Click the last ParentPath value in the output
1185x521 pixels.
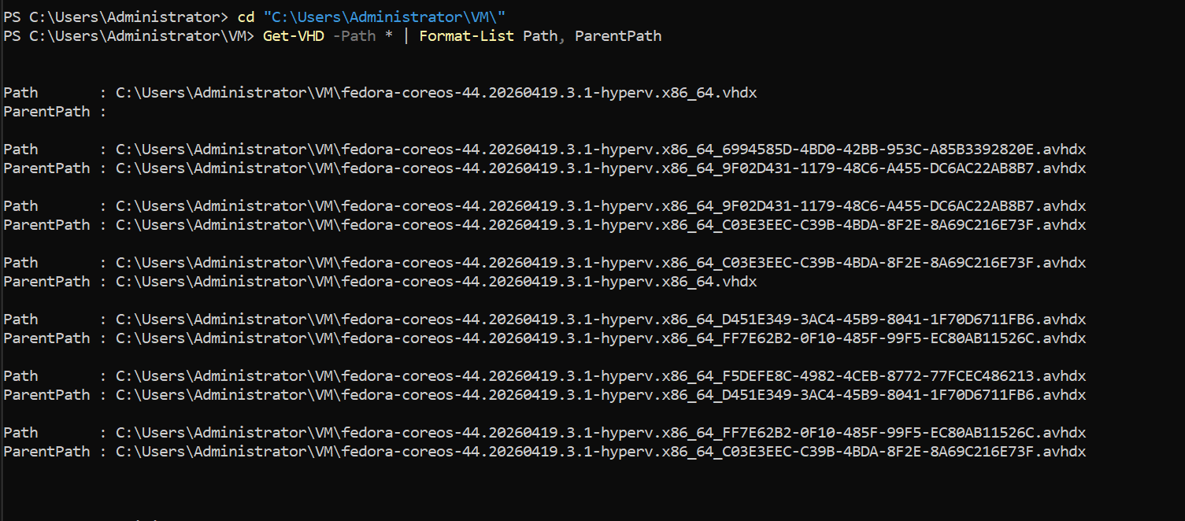[601, 451]
